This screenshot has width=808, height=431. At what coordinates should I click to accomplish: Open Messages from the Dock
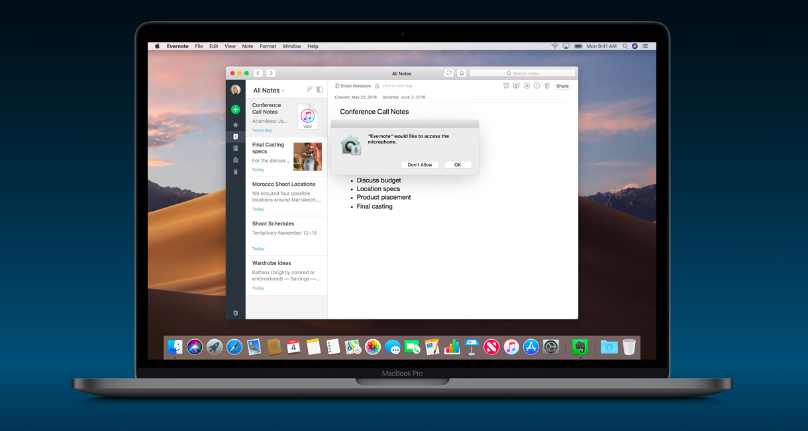pyautogui.click(x=393, y=346)
